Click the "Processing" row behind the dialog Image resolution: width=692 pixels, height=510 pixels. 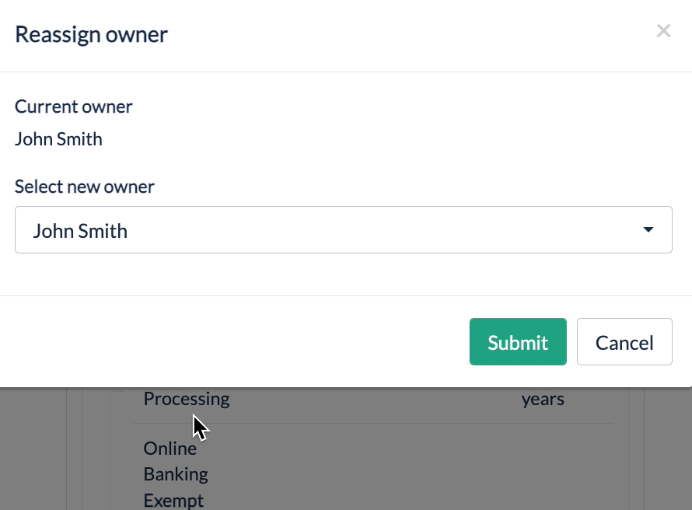187,398
